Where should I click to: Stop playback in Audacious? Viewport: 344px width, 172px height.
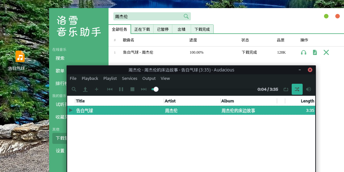132,89
